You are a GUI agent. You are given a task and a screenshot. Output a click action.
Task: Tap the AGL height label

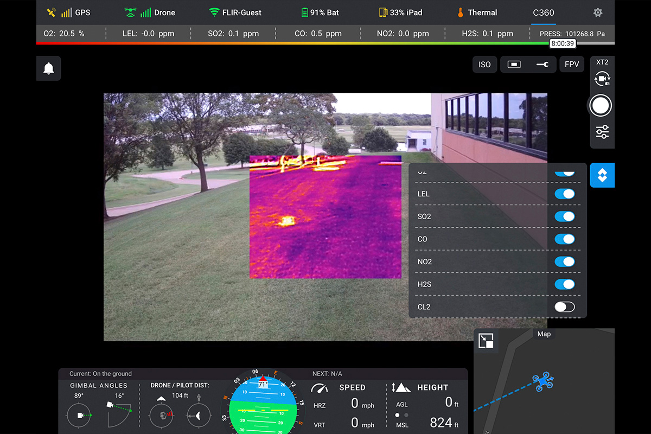coord(402,405)
